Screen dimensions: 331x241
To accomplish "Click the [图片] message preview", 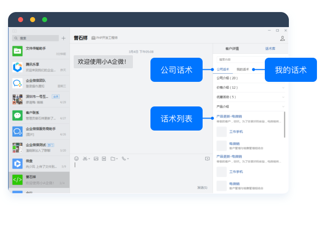I will pos(30,135).
